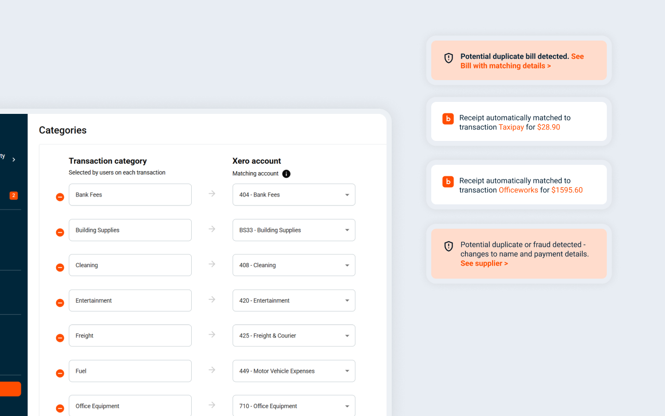
Task: Click the b icon on Taxipay receipt notification
Action: tap(448, 119)
